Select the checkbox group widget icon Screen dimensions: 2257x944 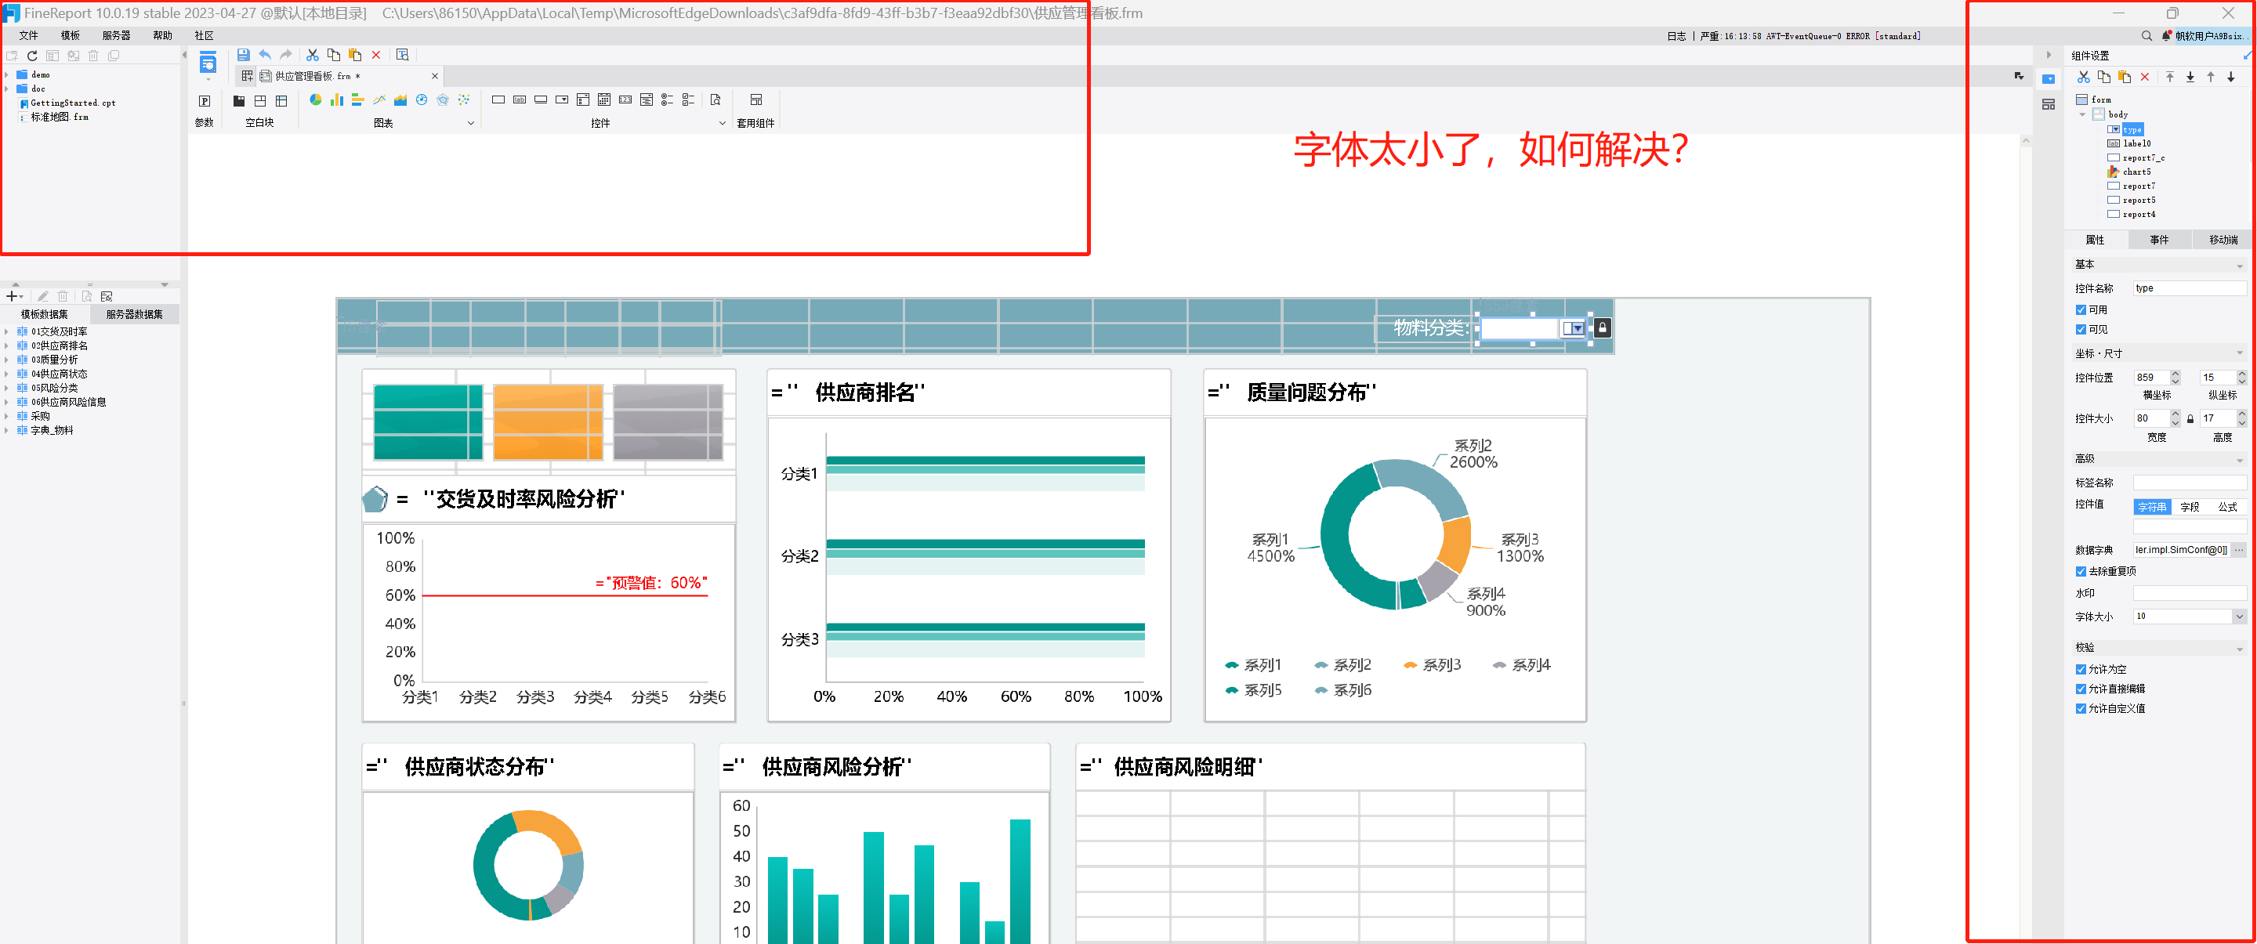688,99
